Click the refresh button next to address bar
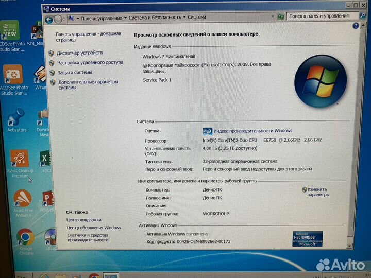 [281, 16]
